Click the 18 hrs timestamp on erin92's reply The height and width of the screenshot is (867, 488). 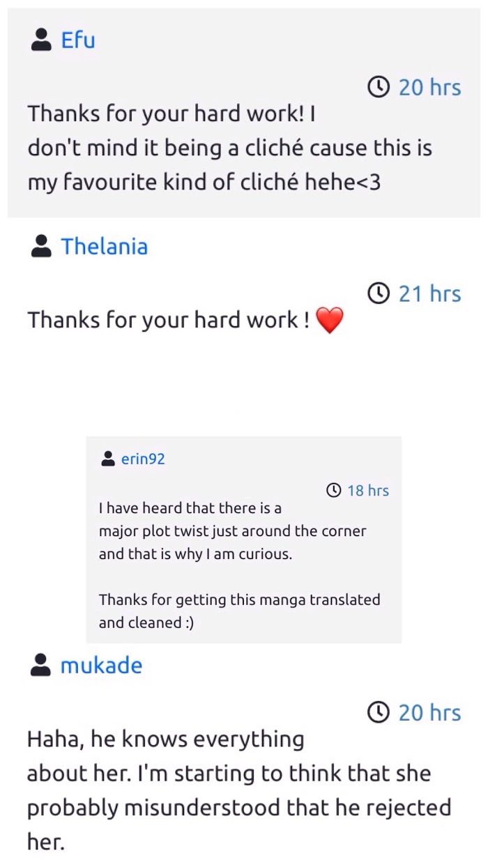(x=368, y=491)
